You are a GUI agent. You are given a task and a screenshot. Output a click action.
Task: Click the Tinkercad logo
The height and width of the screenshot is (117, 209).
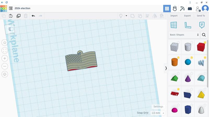tap(4, 9)
